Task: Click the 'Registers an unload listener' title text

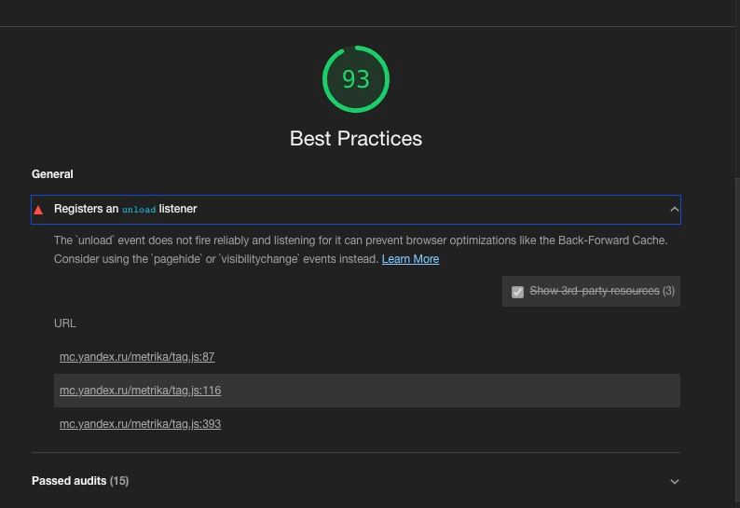Action: 126,209
